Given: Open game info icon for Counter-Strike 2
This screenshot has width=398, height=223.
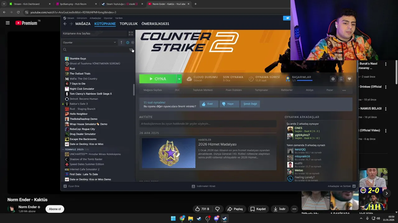Looking at the screenshot, I should point(341,79).
